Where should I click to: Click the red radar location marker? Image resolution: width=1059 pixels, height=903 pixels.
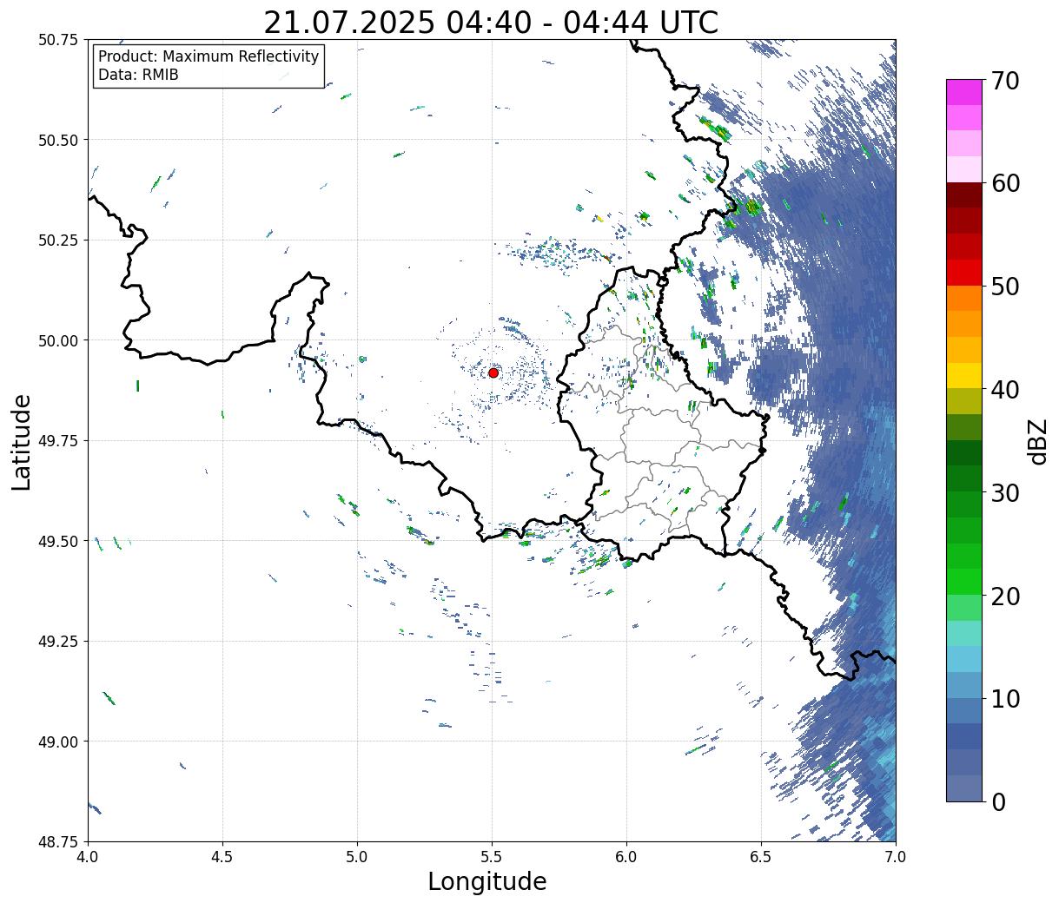point(493,372)
